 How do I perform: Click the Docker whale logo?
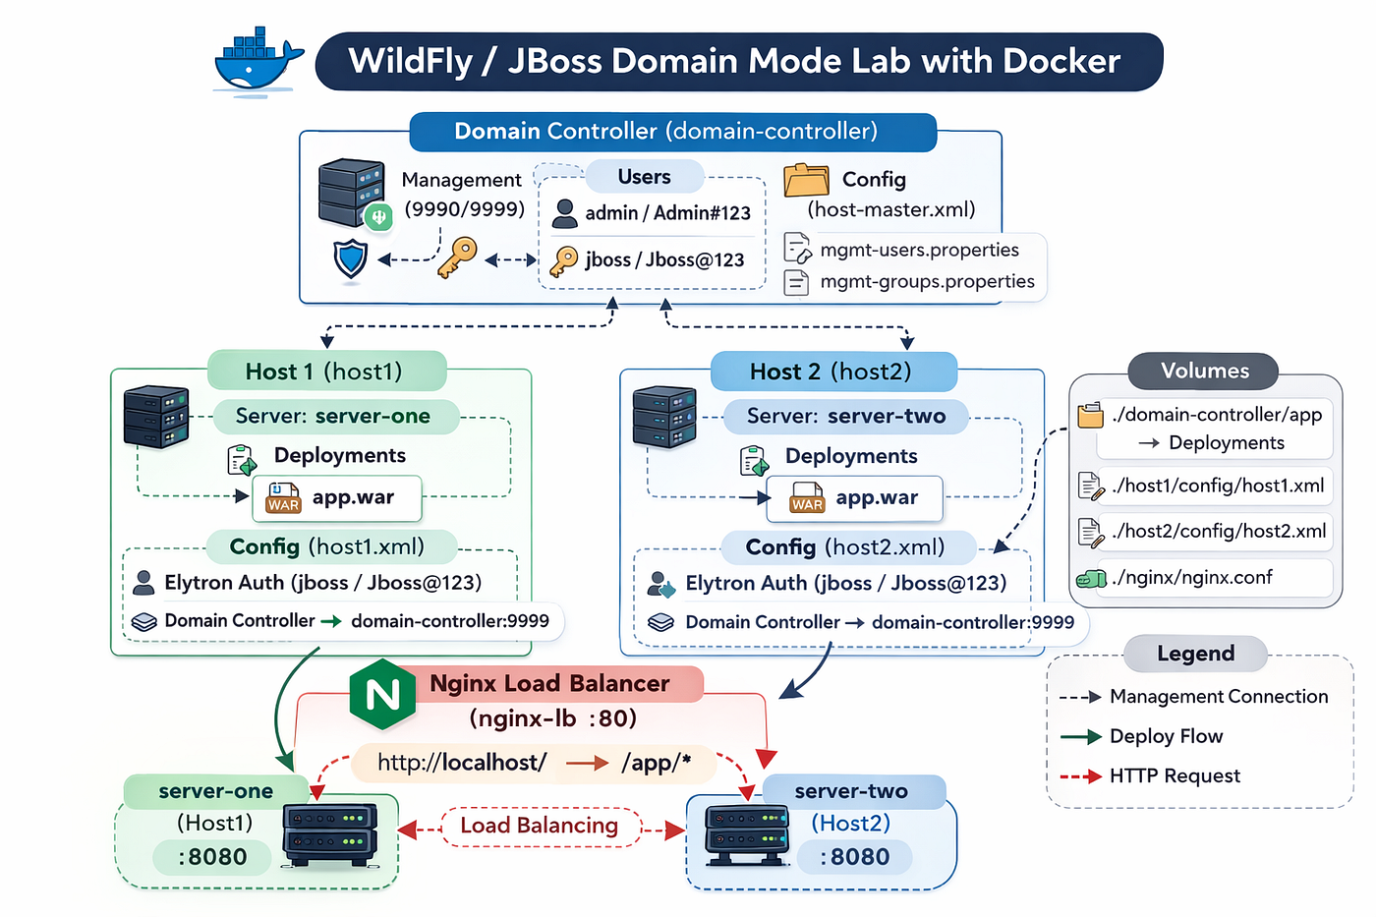(x=258, y=61)
